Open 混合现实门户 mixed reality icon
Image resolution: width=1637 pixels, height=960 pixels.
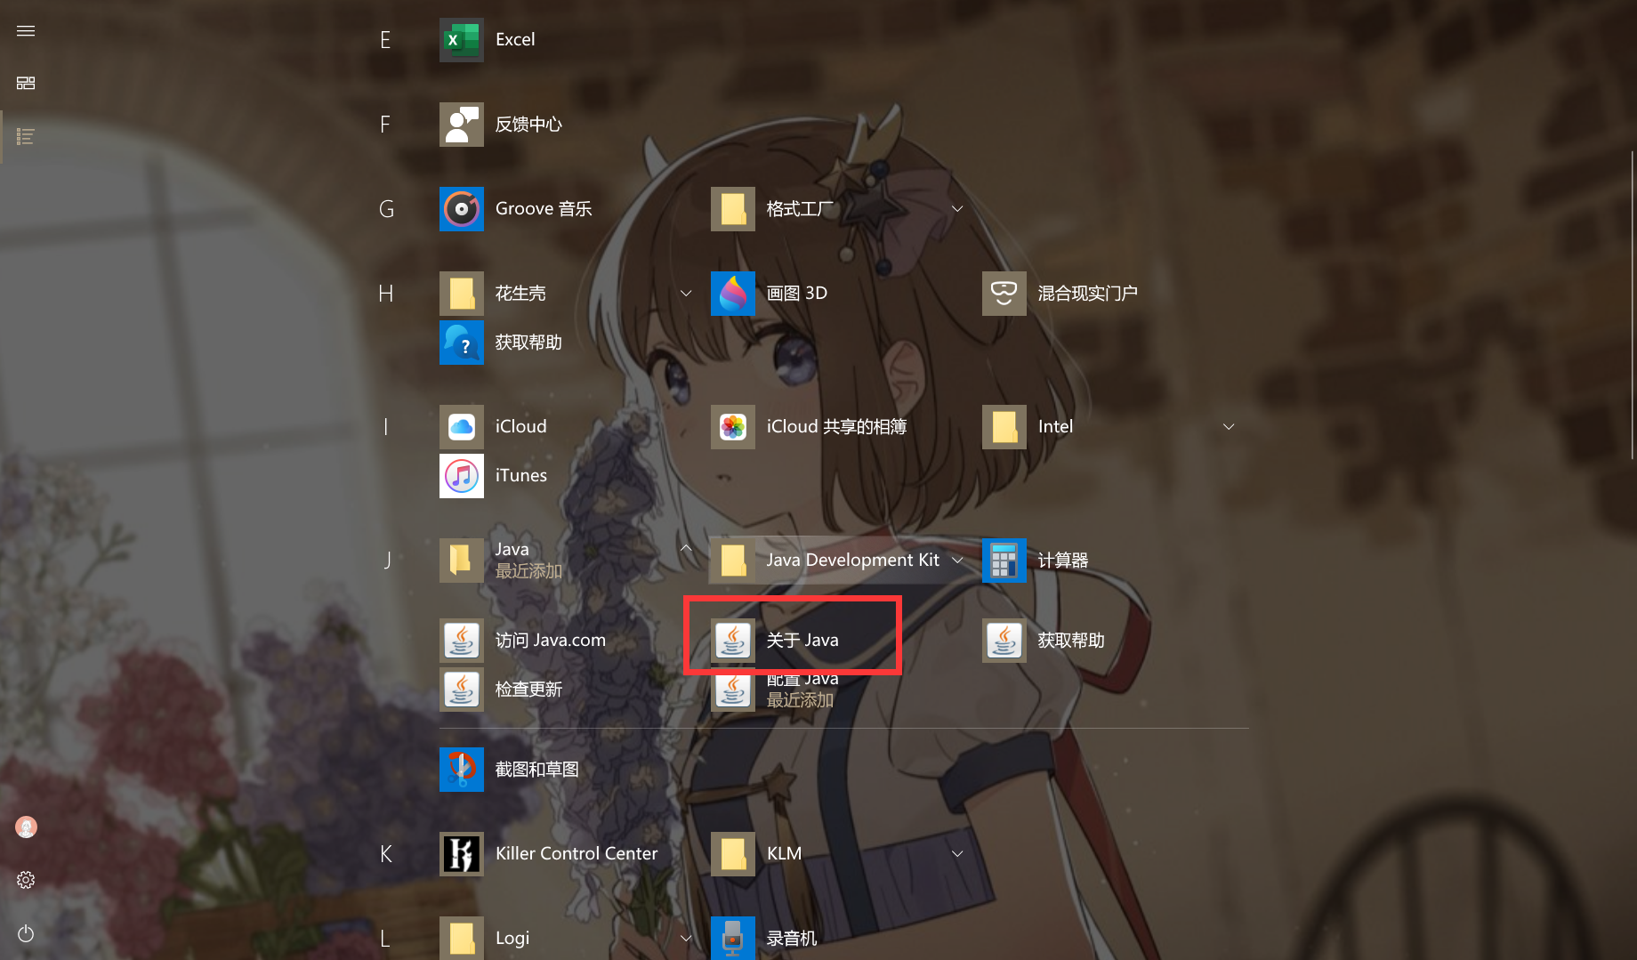[1004, 294]
